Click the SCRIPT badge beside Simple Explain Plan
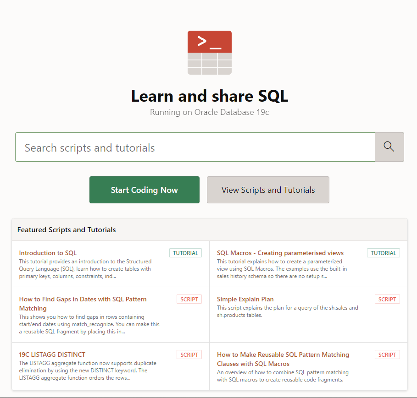The image size is (417, 398). click(x=387, y=299)
